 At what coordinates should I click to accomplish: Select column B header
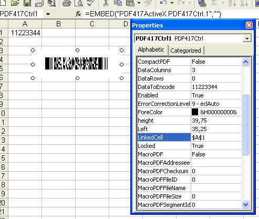(58, 24)
